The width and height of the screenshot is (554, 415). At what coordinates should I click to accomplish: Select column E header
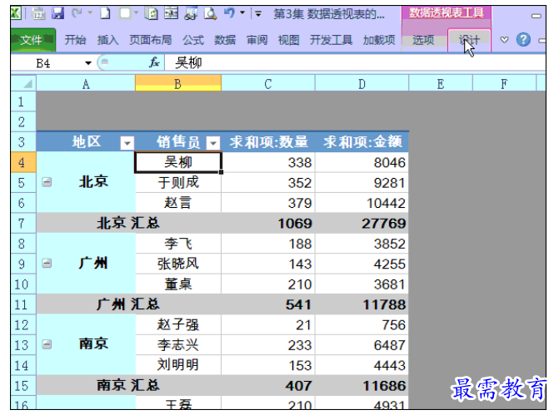(441, 83)
